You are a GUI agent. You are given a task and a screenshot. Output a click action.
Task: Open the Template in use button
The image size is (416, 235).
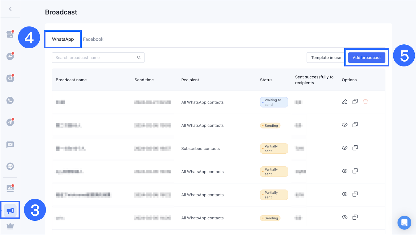pyautogui.click(x=326, y=58)
